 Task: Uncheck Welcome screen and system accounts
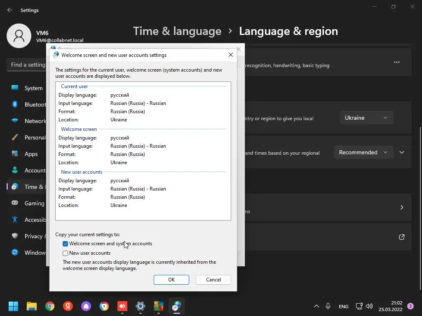coord(65,244)
